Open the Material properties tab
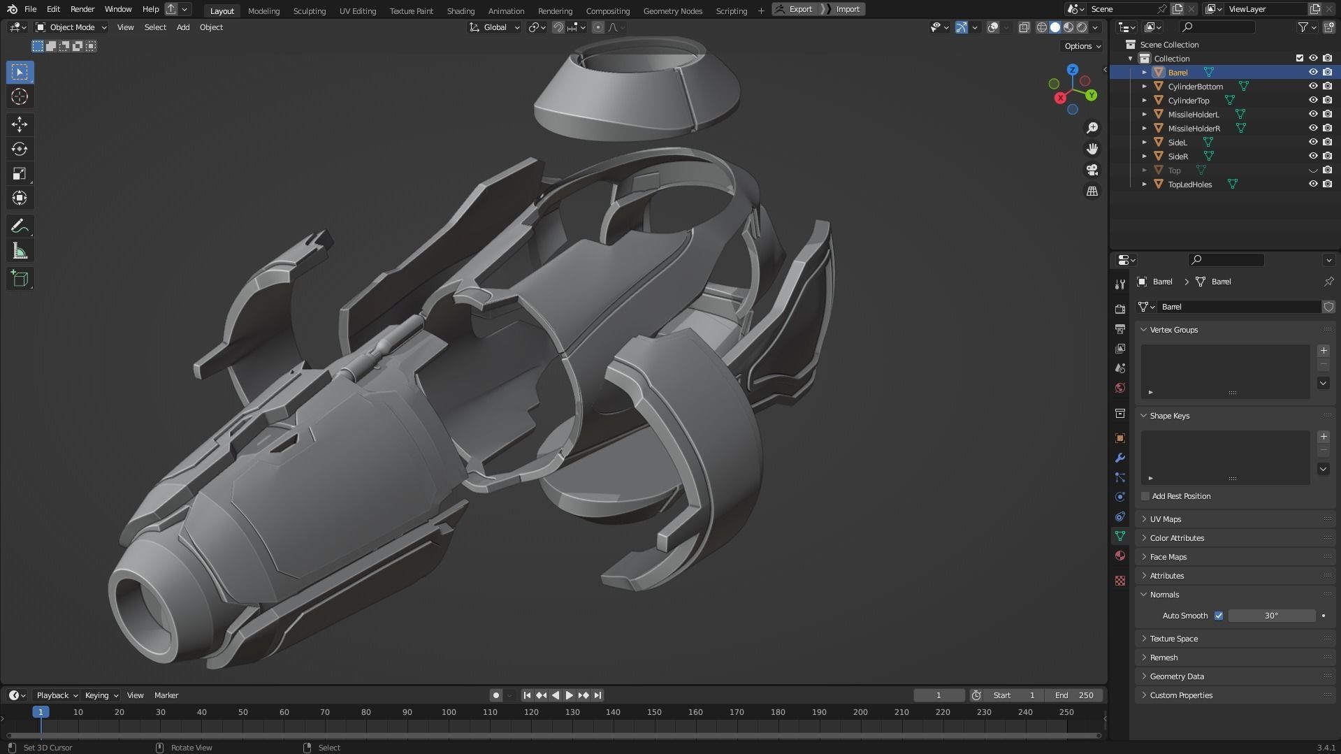 [x=1119, y=556]
